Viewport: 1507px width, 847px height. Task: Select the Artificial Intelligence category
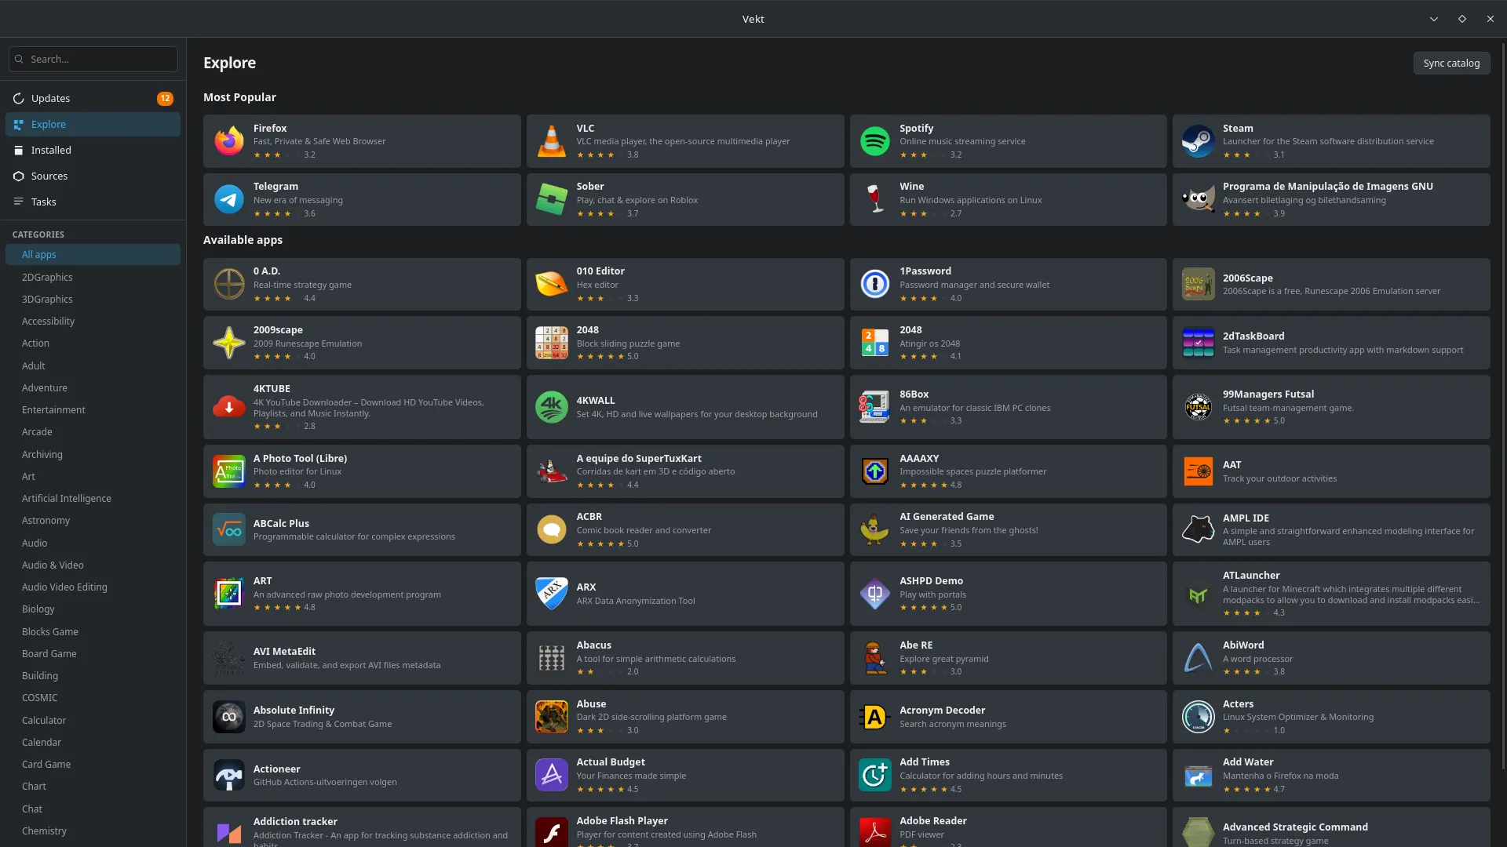[93, 498]
